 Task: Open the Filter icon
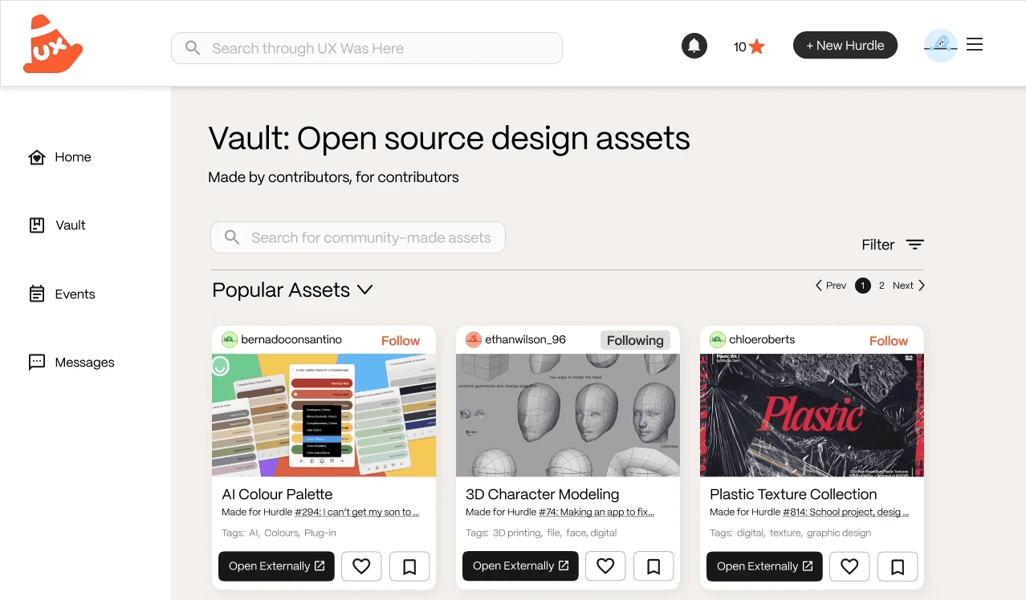click(915, 245)
